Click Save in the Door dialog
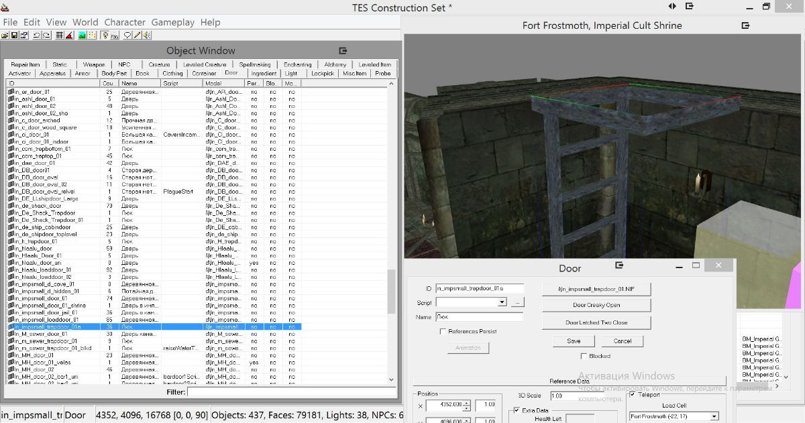This screenshot has width=805, height=423. pyautogui.click(x=574, y=341)
